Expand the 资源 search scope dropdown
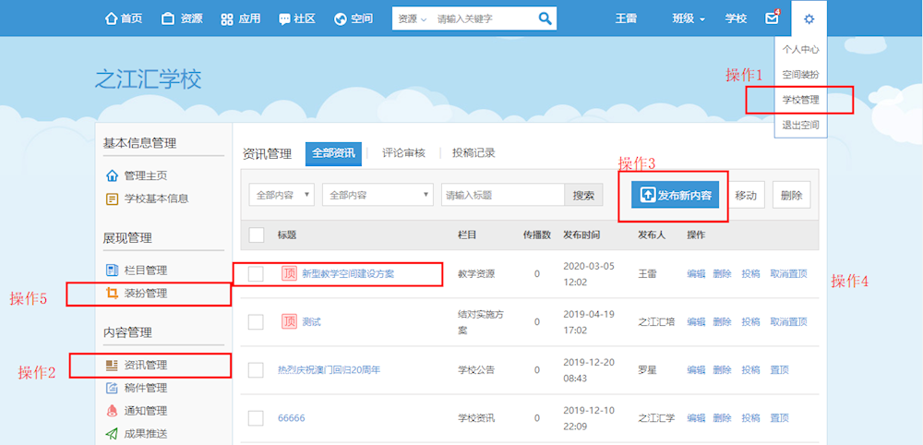This screenshot has width=923, height=445. [412, 18]
